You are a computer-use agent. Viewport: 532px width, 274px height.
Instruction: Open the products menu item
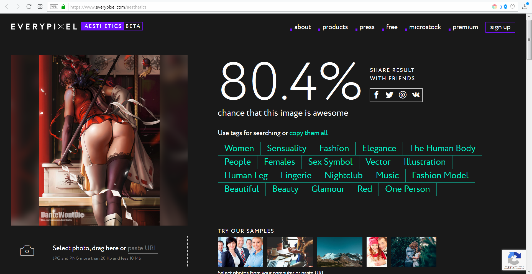(x=335, y=27)
